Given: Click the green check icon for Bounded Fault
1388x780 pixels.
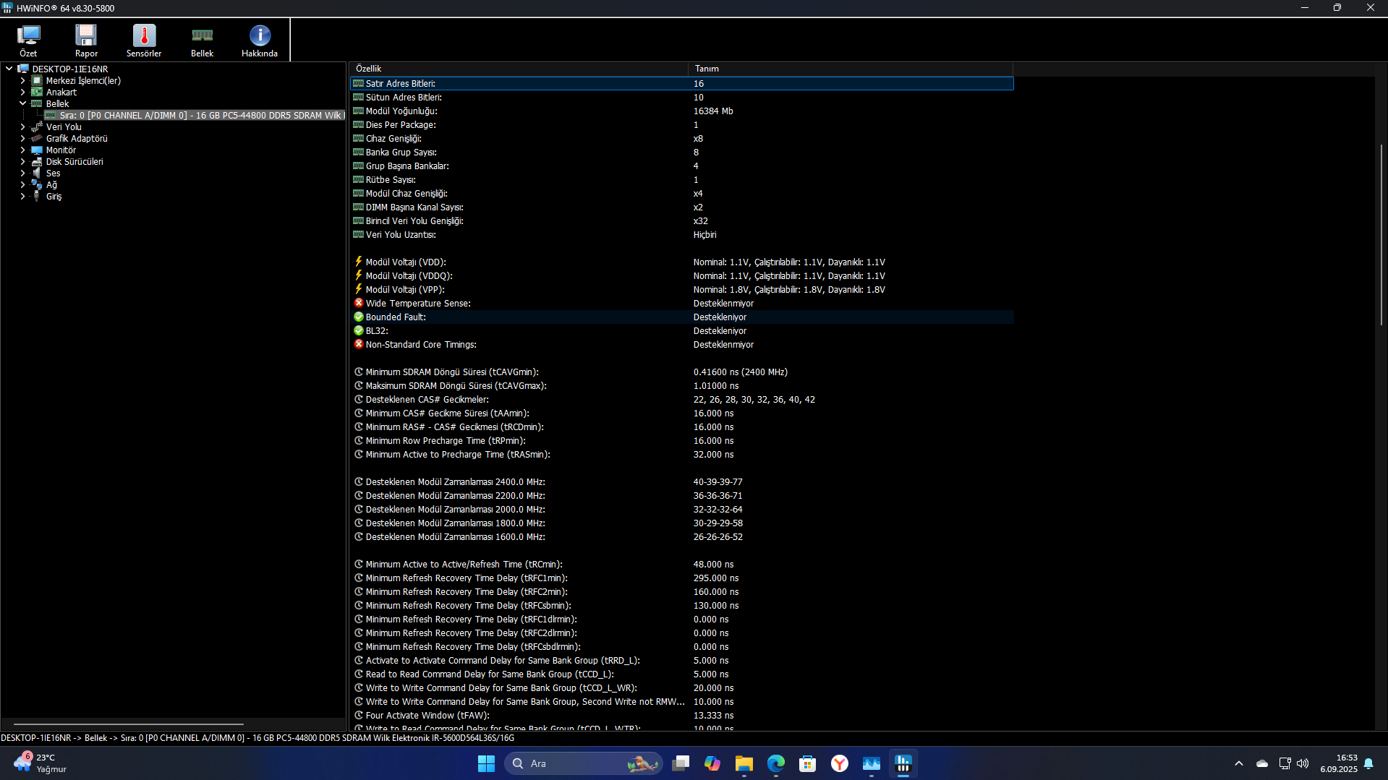Looking at the screenshot, I should (x=358, y=317).
